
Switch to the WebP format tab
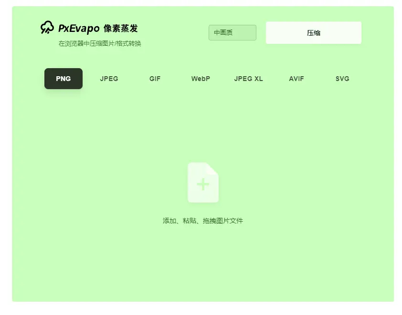click(x=200, y=79)
